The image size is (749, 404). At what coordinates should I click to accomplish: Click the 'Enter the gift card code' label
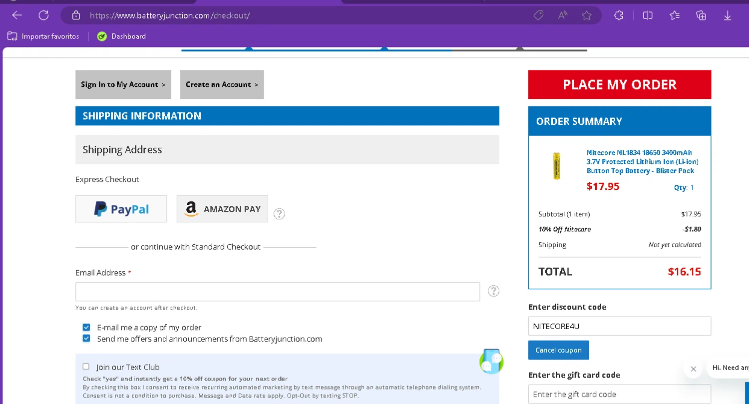(574, 375)
